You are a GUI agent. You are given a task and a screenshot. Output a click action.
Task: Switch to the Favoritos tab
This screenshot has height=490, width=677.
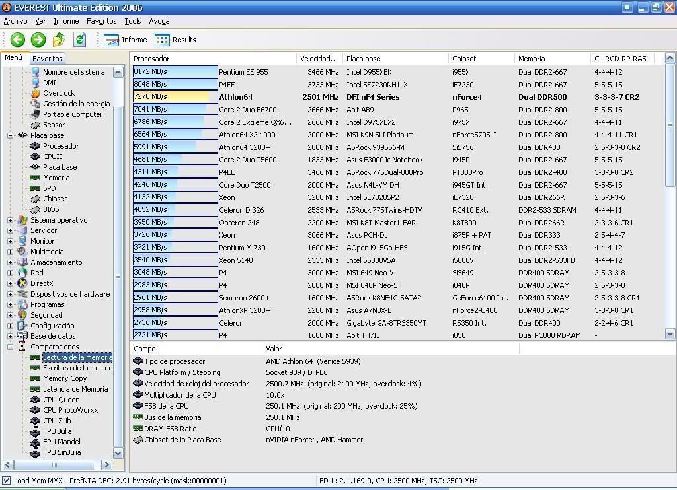[48, 59]
